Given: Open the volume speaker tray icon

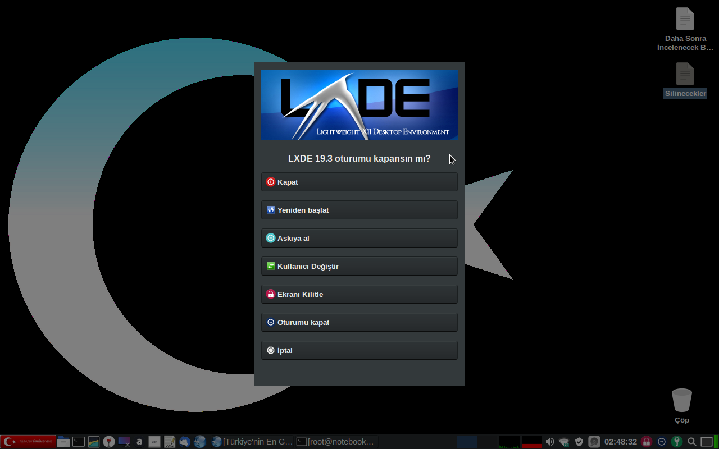Looking at the screenshot, I should pyautogui.click(x=550, y=442).
